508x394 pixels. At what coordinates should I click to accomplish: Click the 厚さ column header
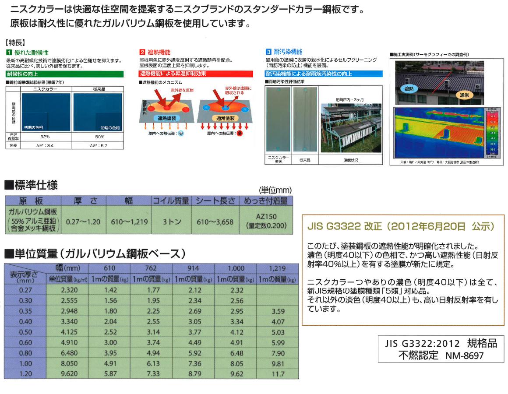(x=84, y=201)
